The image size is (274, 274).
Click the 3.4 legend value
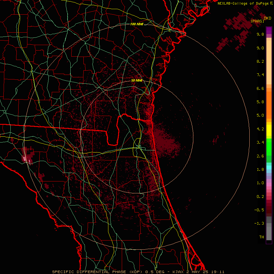coord(260,142)
